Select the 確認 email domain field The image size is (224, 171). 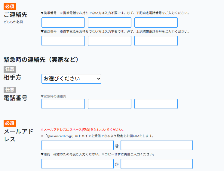pos(156,164)
